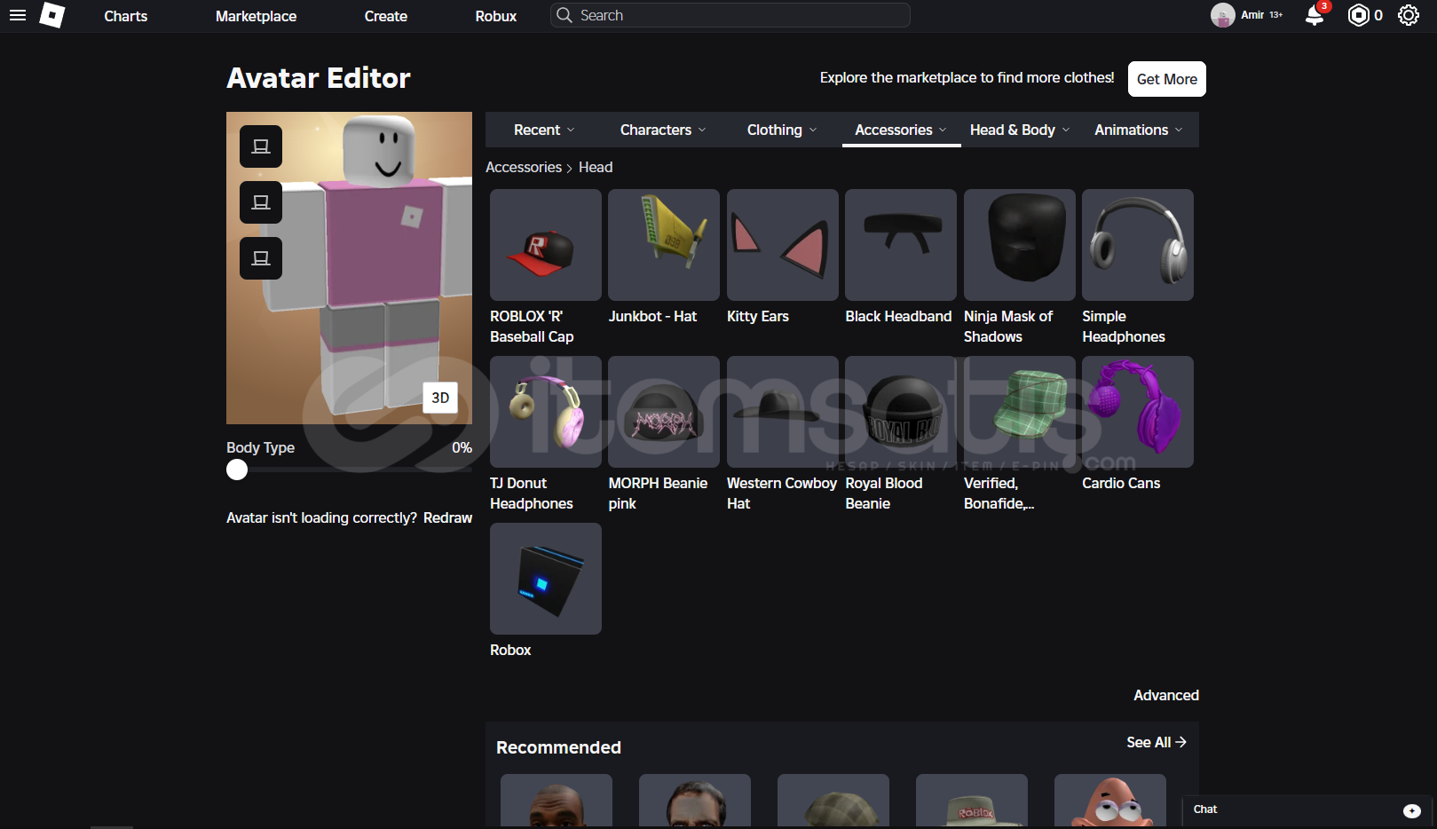Select the Royal Blood Beanie item
Viewport: 1437px width, 829px height.
tap(901, 412)
